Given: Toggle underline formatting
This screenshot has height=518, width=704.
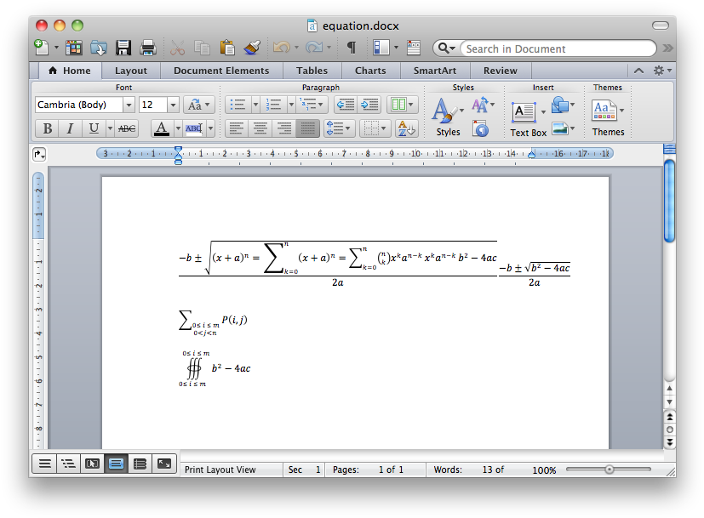Looking at the screenshot, I should pos(94,128).
